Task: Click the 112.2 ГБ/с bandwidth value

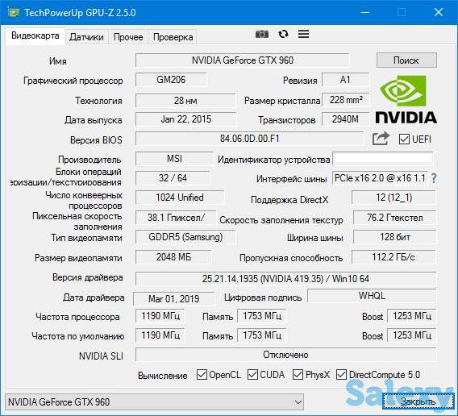Action: (x=393, y=257)
